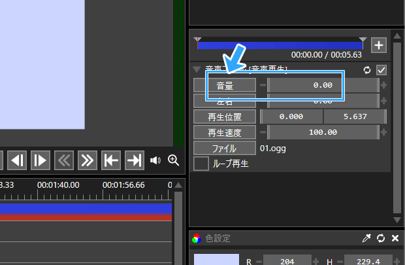Click the H value field 229.4
Viewport: 405px width, 265px height.
click(368, 261)
